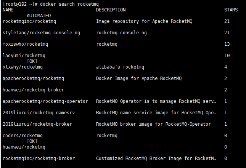Click the [OK] under laoyumi/rocketmq
The width and height of the screenshot is (246, 168).
coord(32,61)
